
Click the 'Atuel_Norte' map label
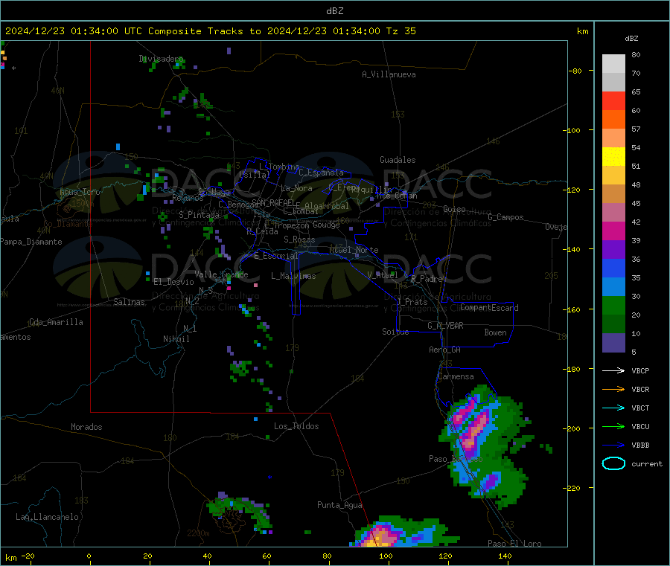click(354, 250)
